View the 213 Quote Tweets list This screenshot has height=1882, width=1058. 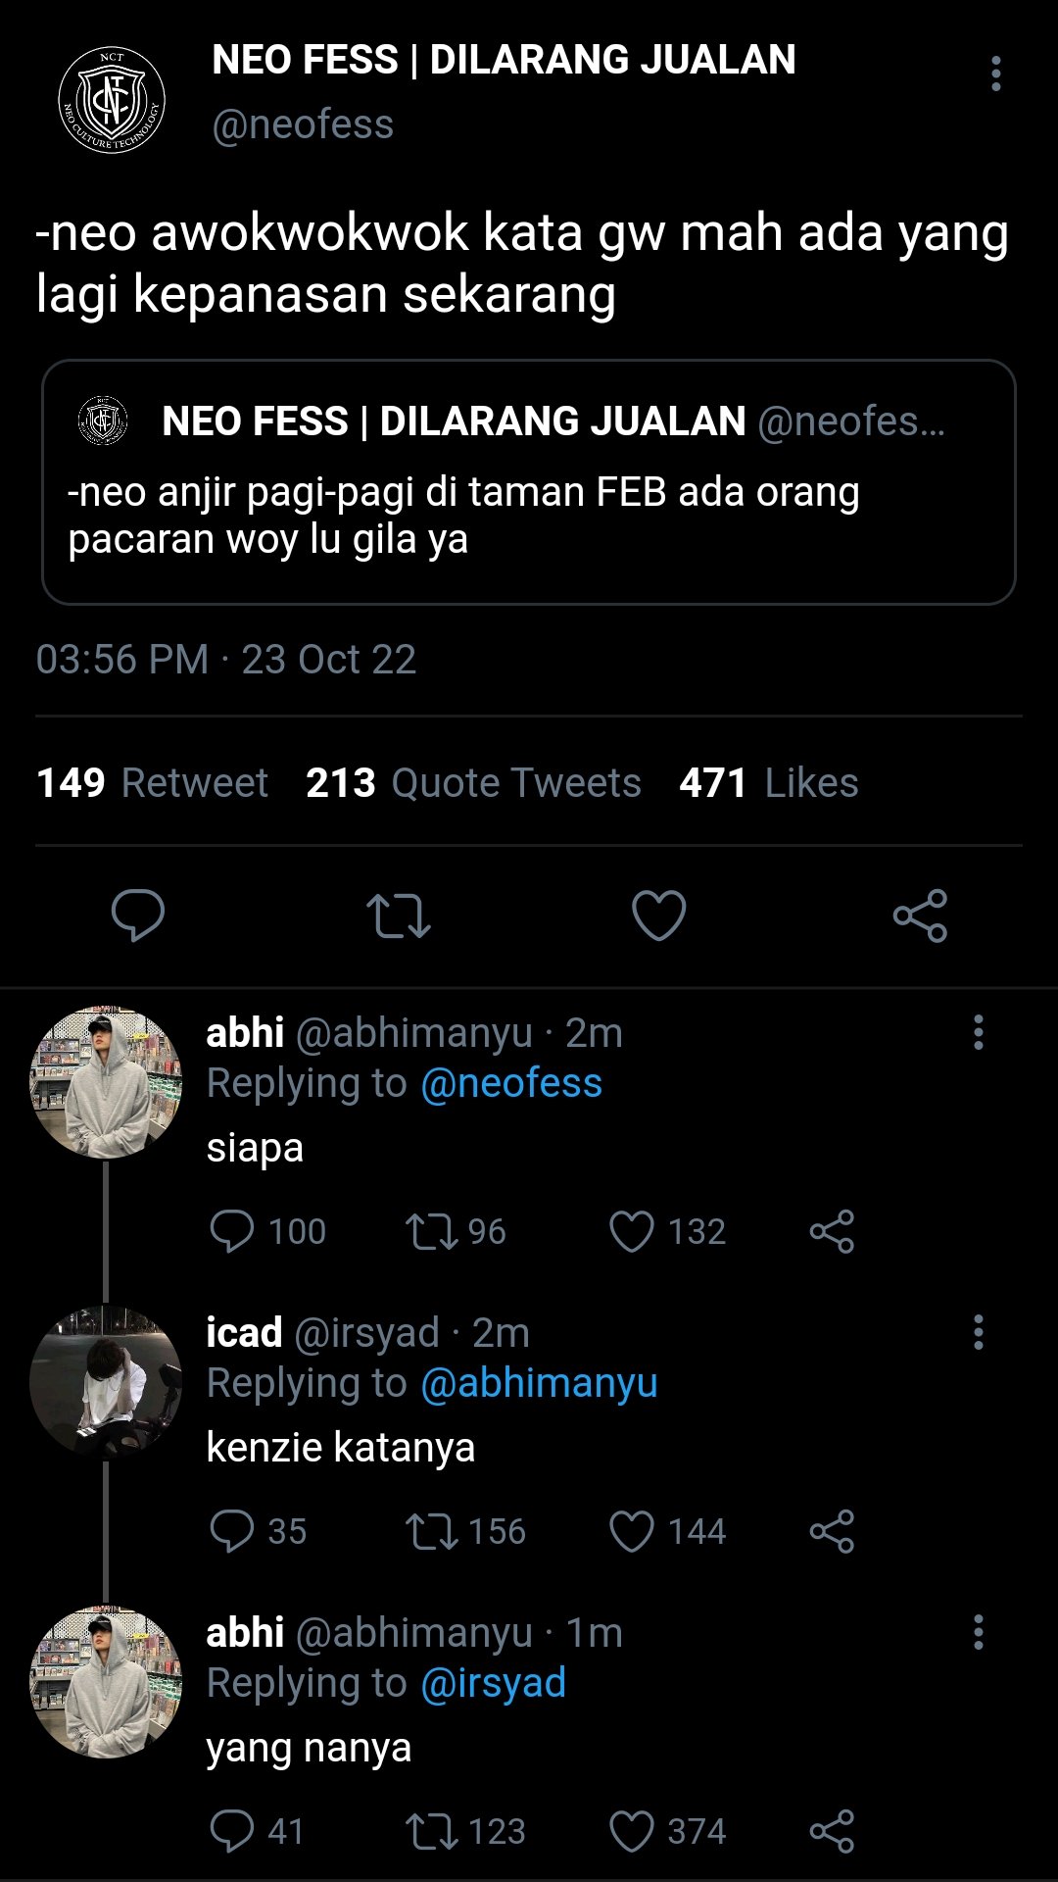(473, 783)
